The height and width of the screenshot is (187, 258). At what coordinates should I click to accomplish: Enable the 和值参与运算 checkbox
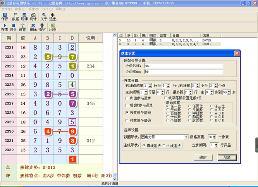coord(127,99)
